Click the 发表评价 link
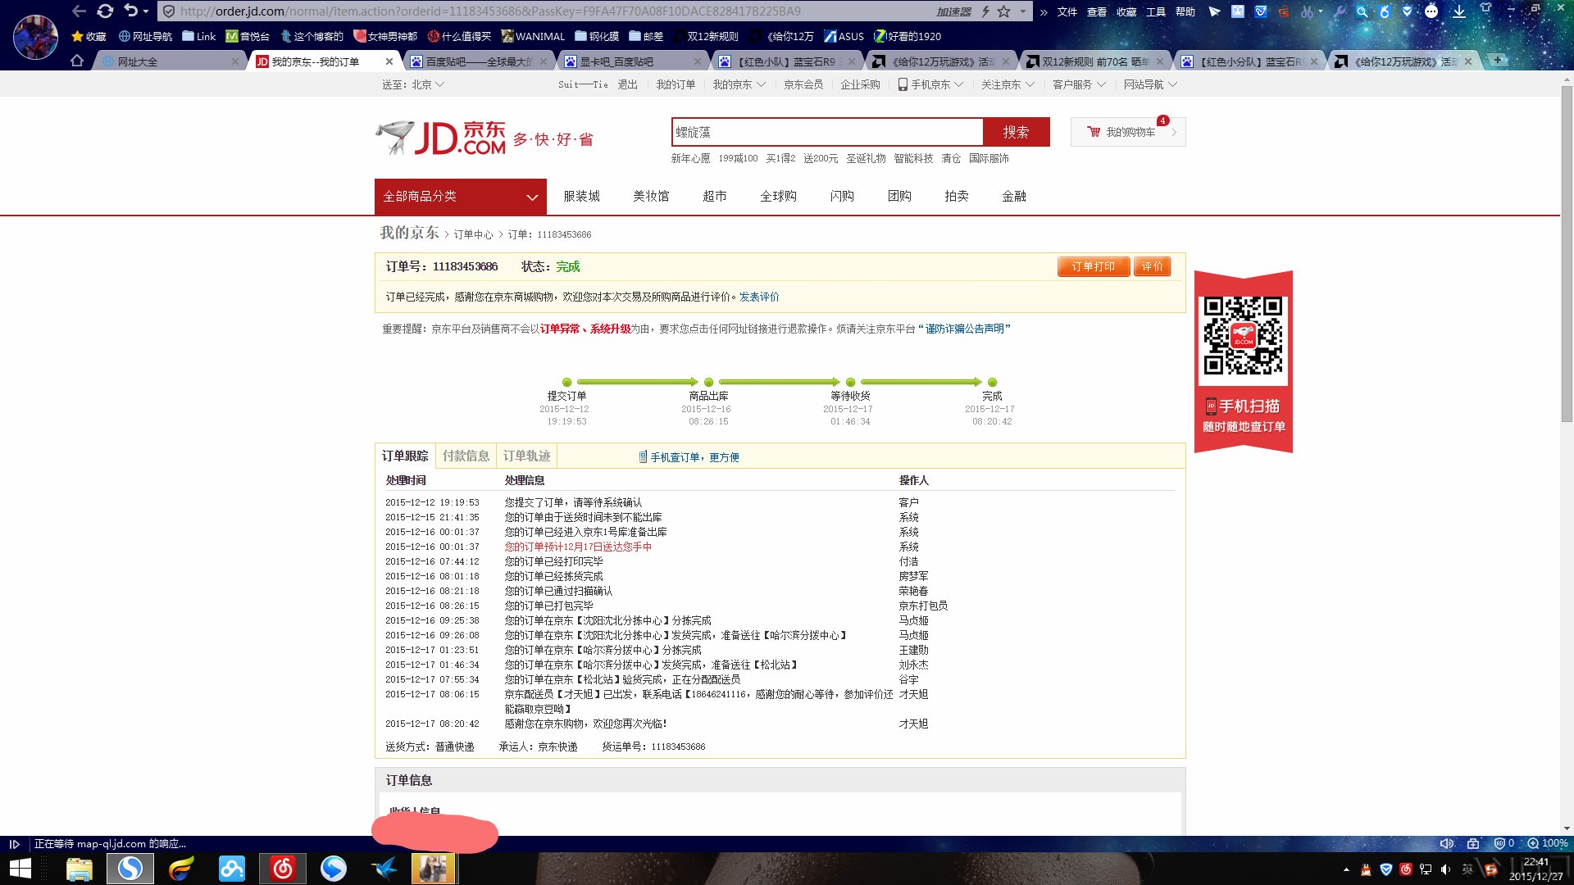Screen dimensions: 1574x885 click(759, 297)
